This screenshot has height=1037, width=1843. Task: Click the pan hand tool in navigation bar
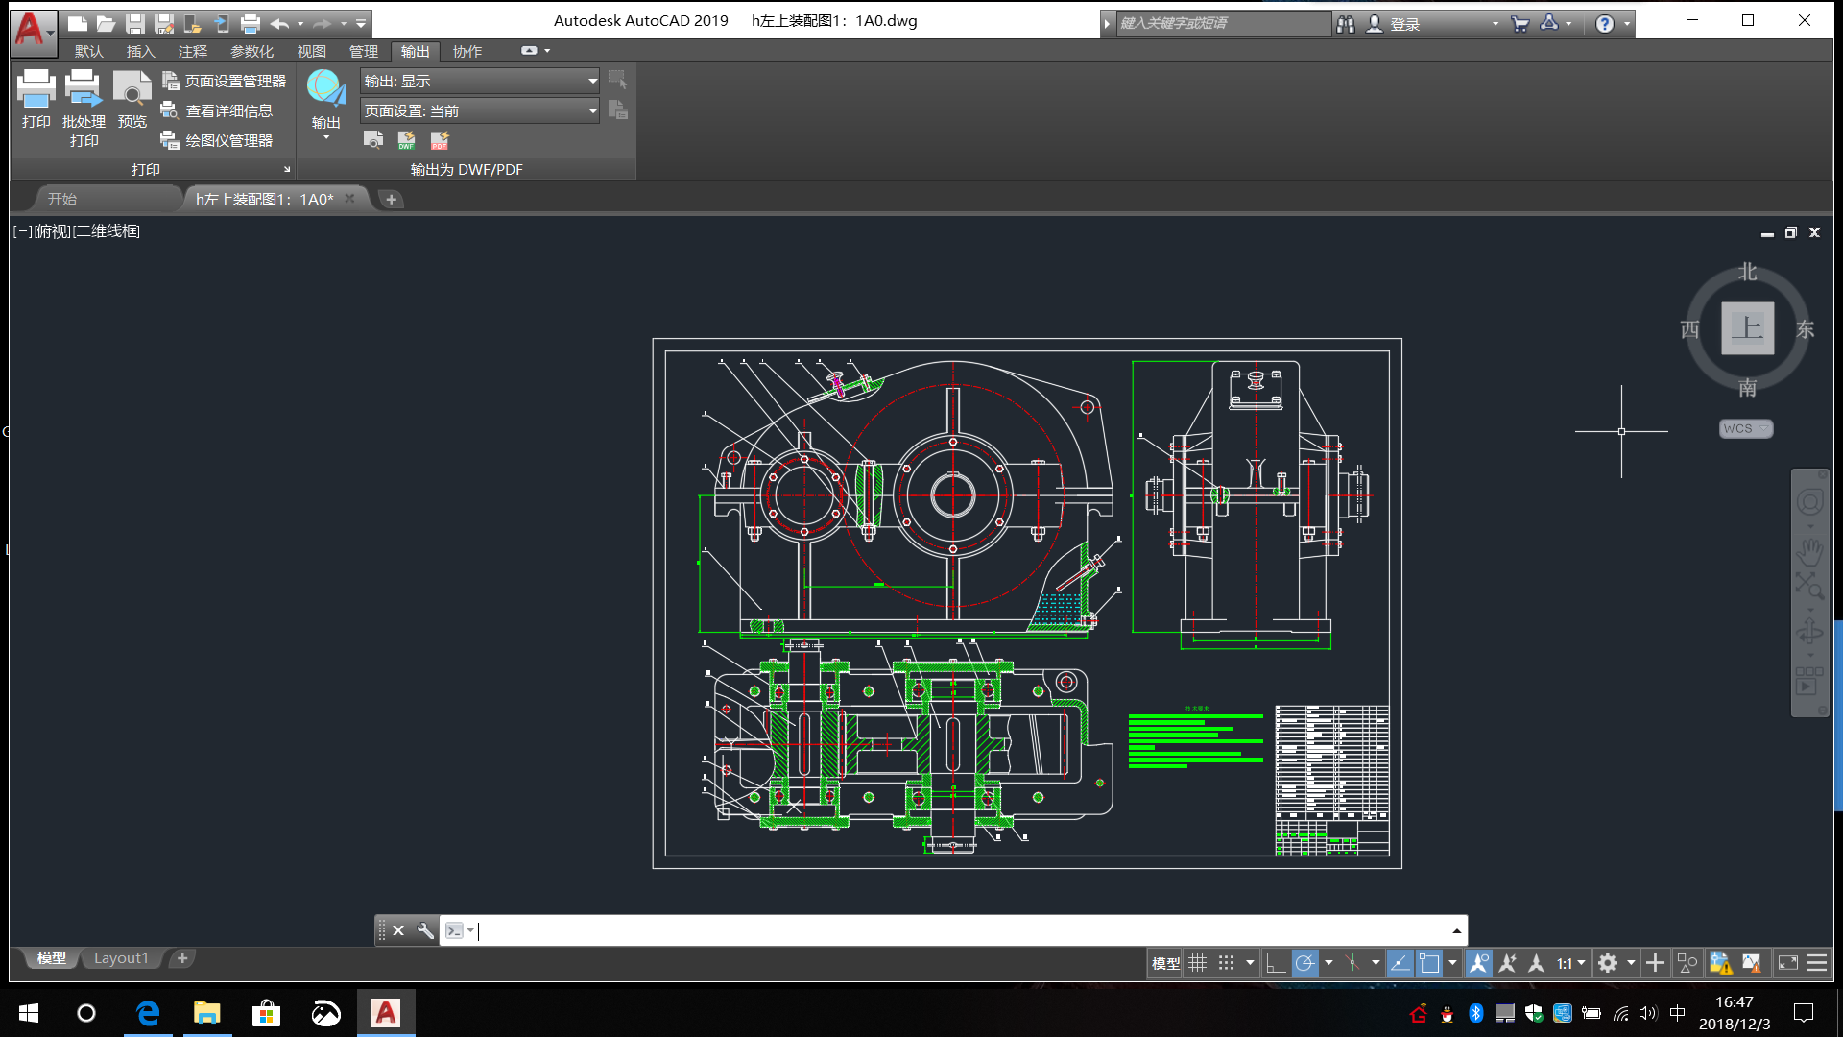pyautogui.click(x=1809, y=551)
